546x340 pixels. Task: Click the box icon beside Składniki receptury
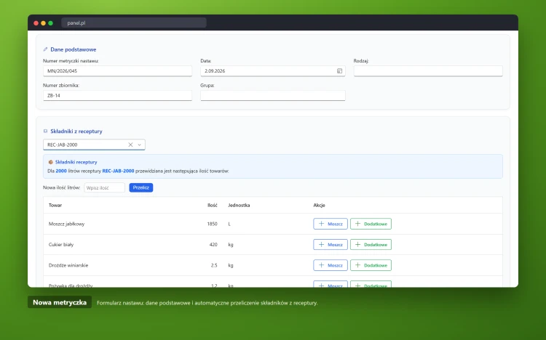tap(50, 162)
